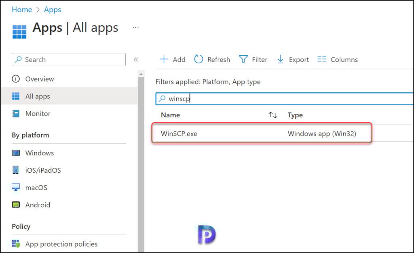Click the Windows app (Win32) type cell
Image resolution: width=414 pixels, height=253 pixels.
coord(322,134)
